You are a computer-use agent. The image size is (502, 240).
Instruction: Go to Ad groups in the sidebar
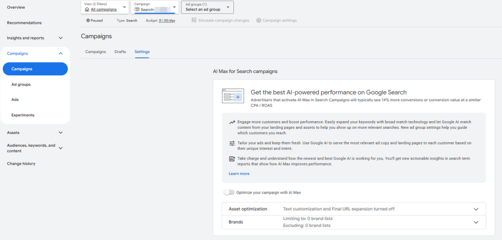21,84
